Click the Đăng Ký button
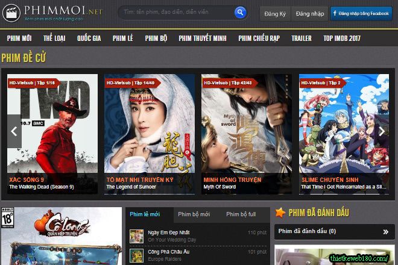 tap(275, 14)
